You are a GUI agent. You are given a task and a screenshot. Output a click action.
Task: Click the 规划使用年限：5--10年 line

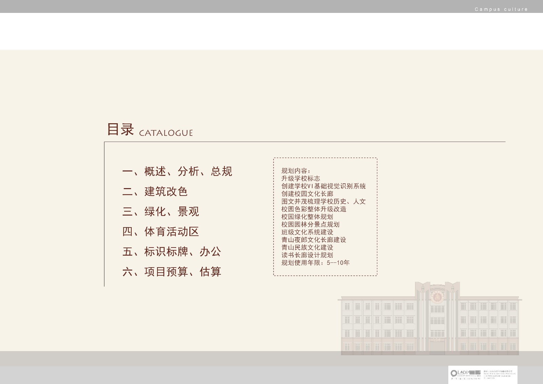point(315,263)
